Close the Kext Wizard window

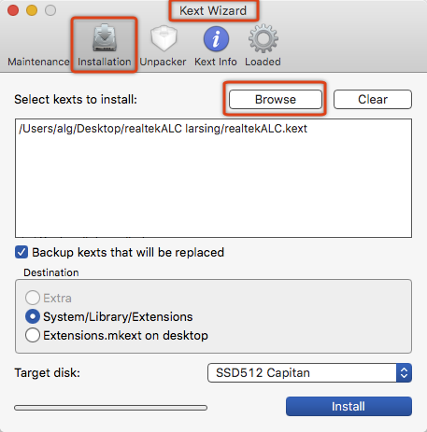[13, 10]
